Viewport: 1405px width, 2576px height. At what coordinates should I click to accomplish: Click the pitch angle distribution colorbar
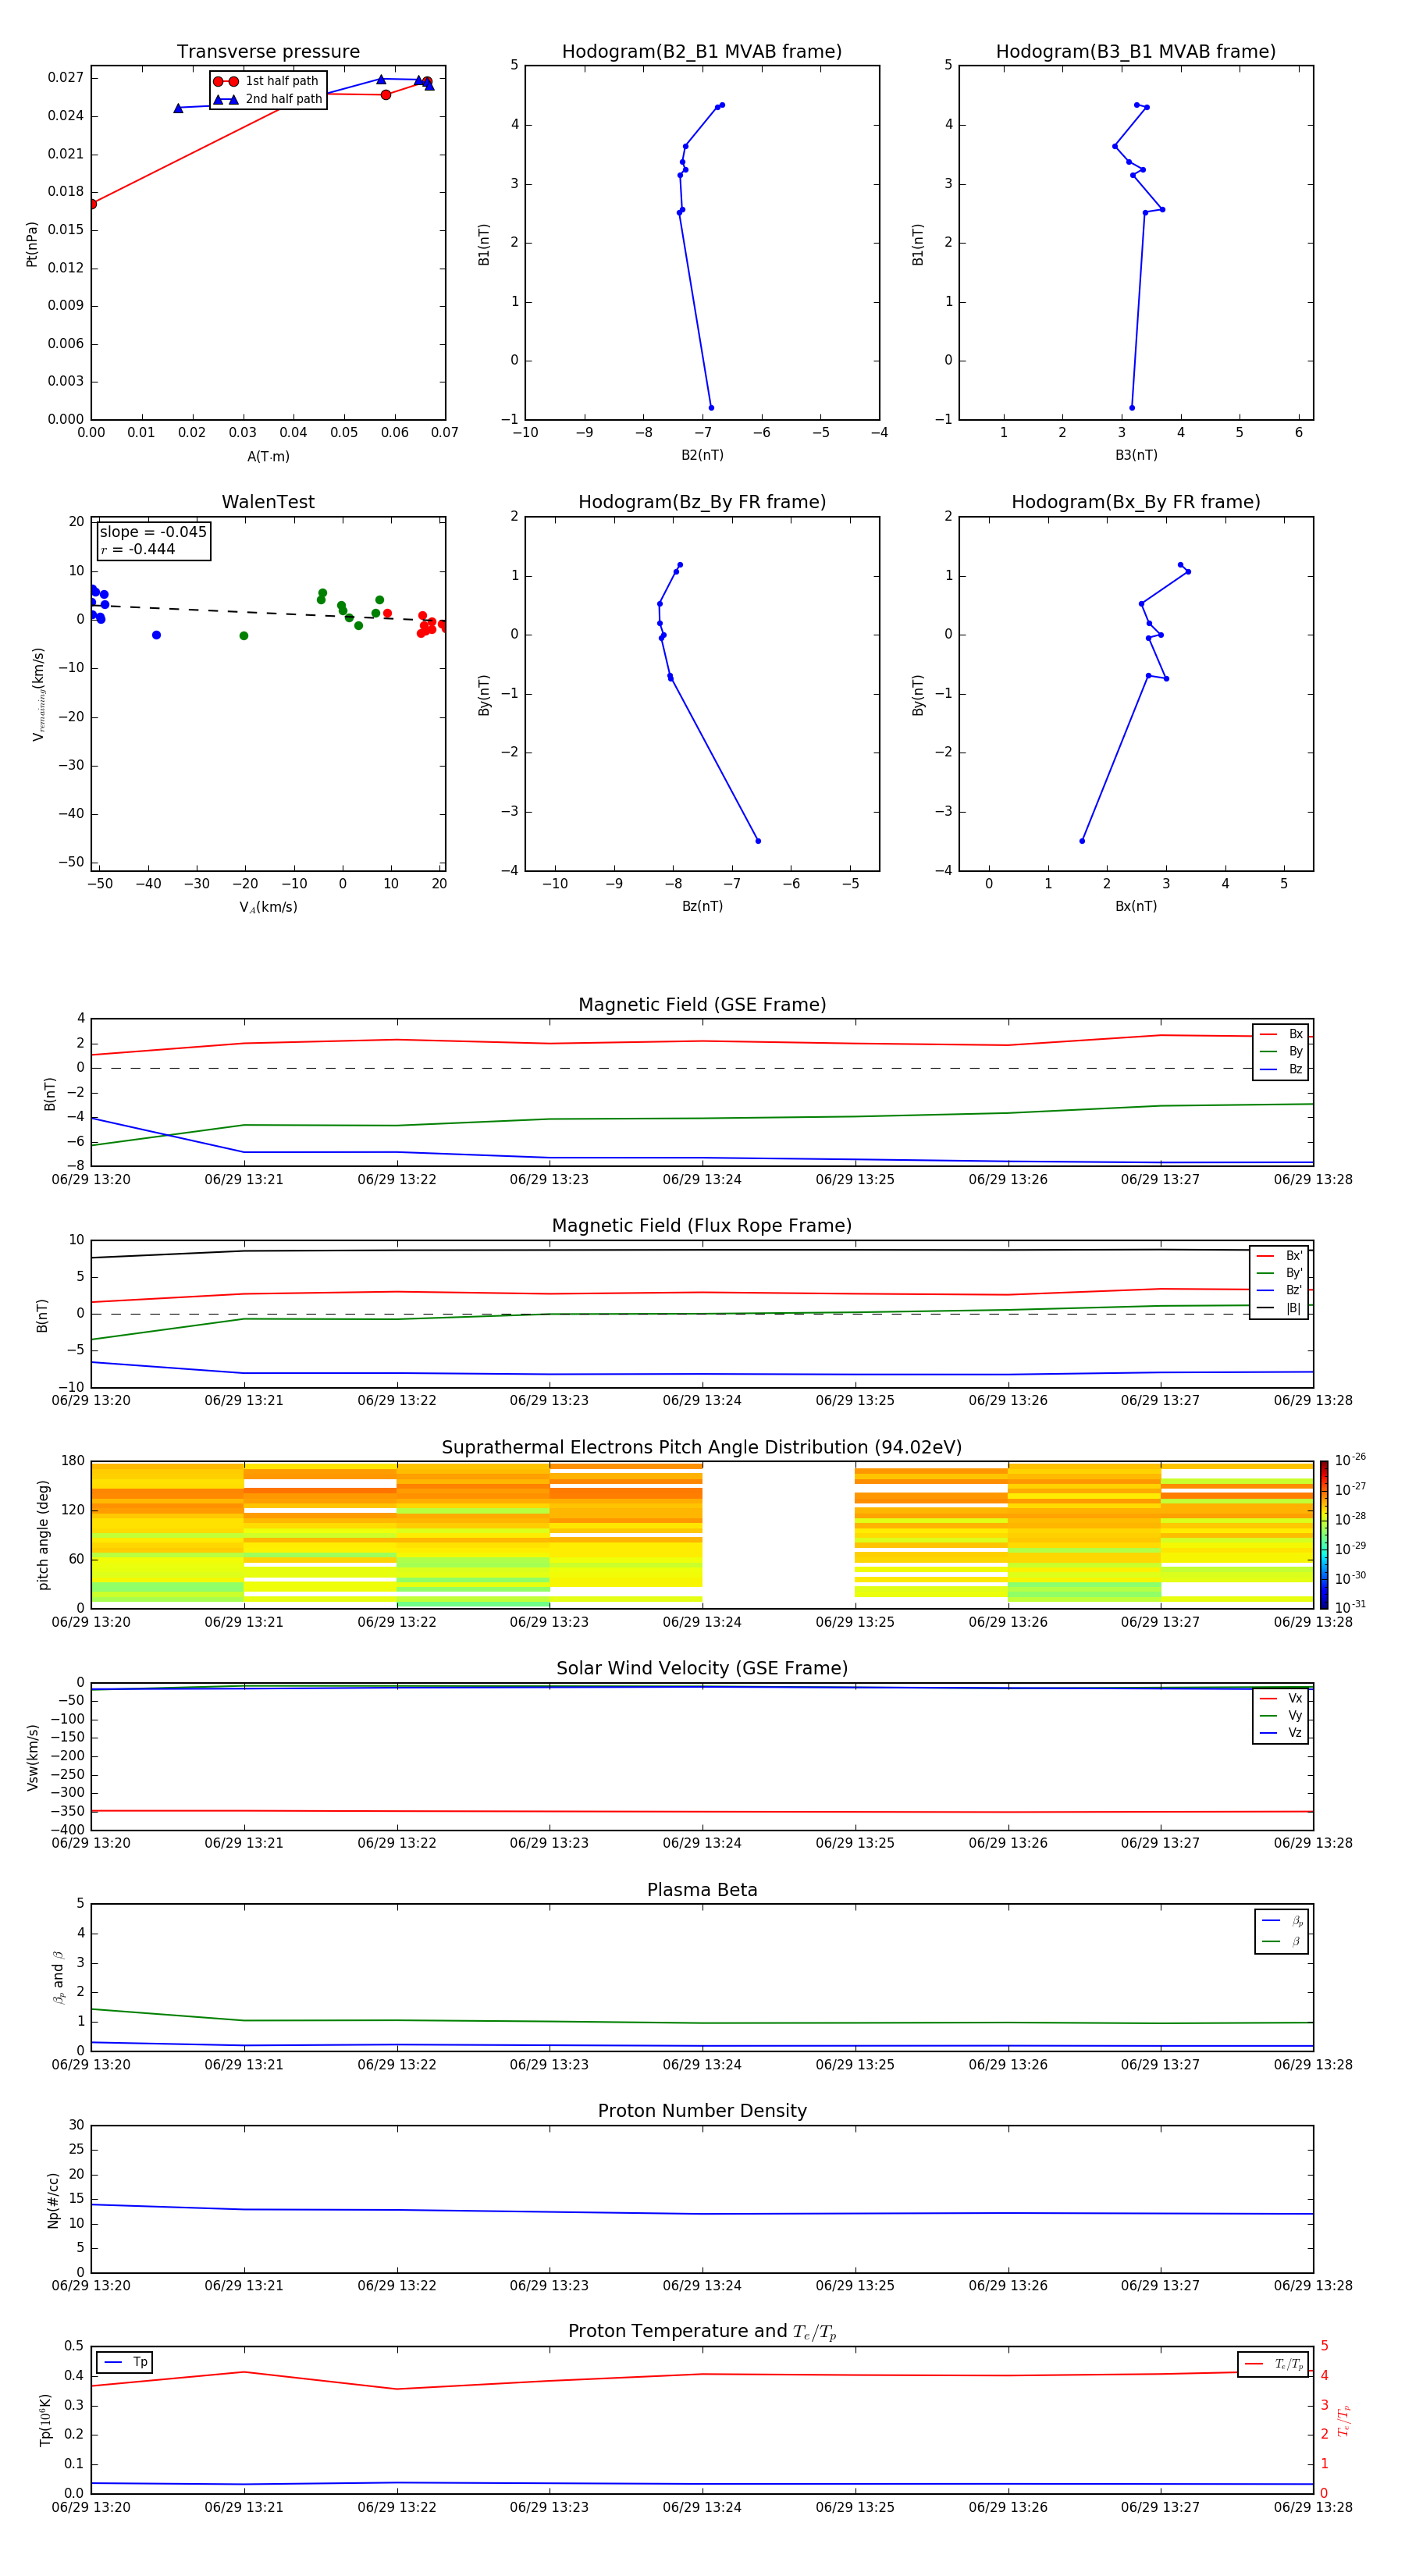1323,1534
